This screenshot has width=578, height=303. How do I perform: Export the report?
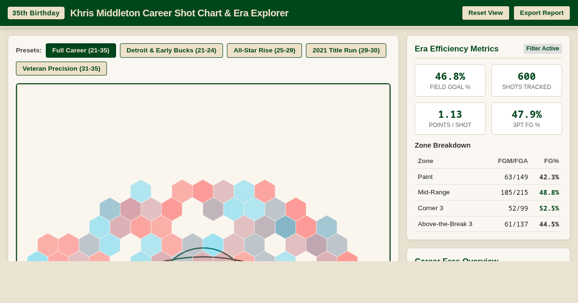pyautogui.click(x=542, y=13)
